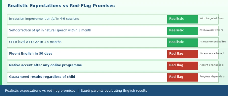The height and width of the screenshot is (96, 228).
Task: Click the 'Accent change is g' note text
Action: point(211,65)
